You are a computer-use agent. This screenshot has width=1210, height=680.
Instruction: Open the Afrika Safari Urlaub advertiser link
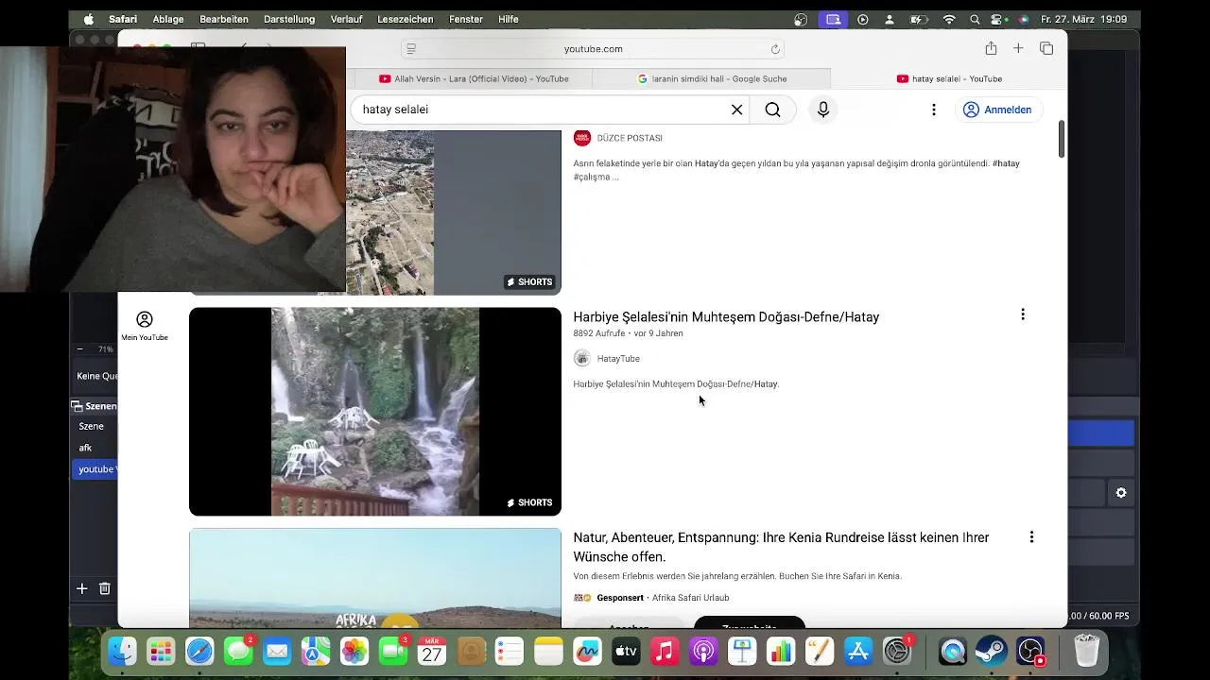[690, 598]
